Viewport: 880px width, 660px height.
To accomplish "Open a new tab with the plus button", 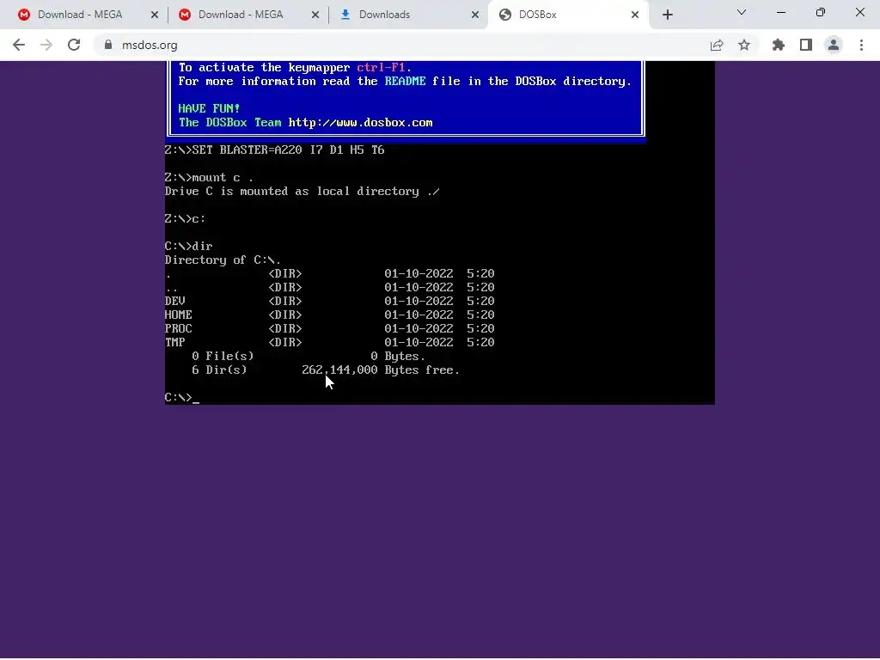I will coord(667,15).
